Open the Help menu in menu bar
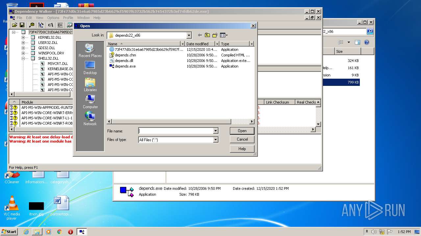The width and height of the screenshot is (421, 236). 97,18
